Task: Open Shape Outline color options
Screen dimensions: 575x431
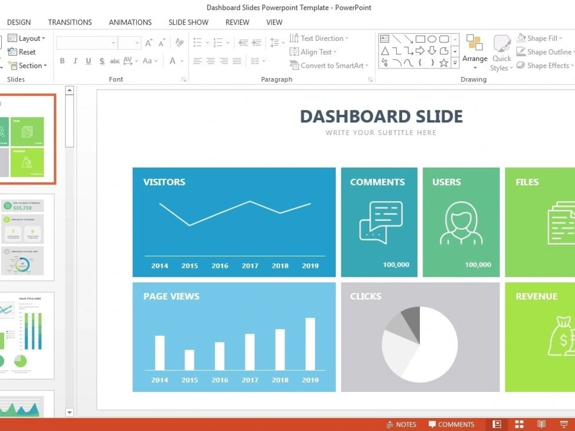Action: (x=545, y=52)
